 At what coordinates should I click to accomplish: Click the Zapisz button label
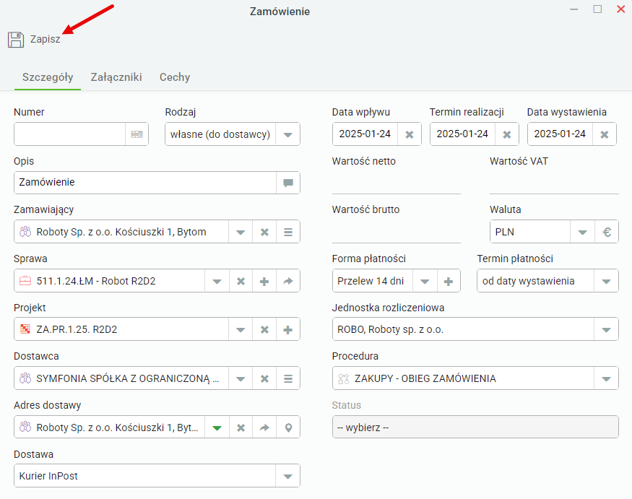coord(45,39)
